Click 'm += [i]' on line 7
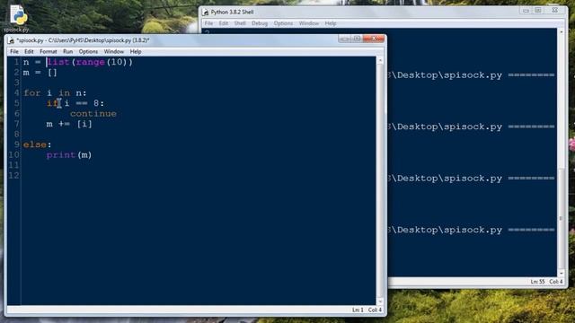Image resolution: width=575 pixels, height=323 pixels. pos(69,124)
